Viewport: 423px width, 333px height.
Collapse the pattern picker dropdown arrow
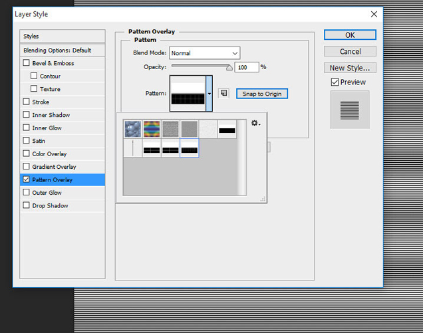pos(209,94)
